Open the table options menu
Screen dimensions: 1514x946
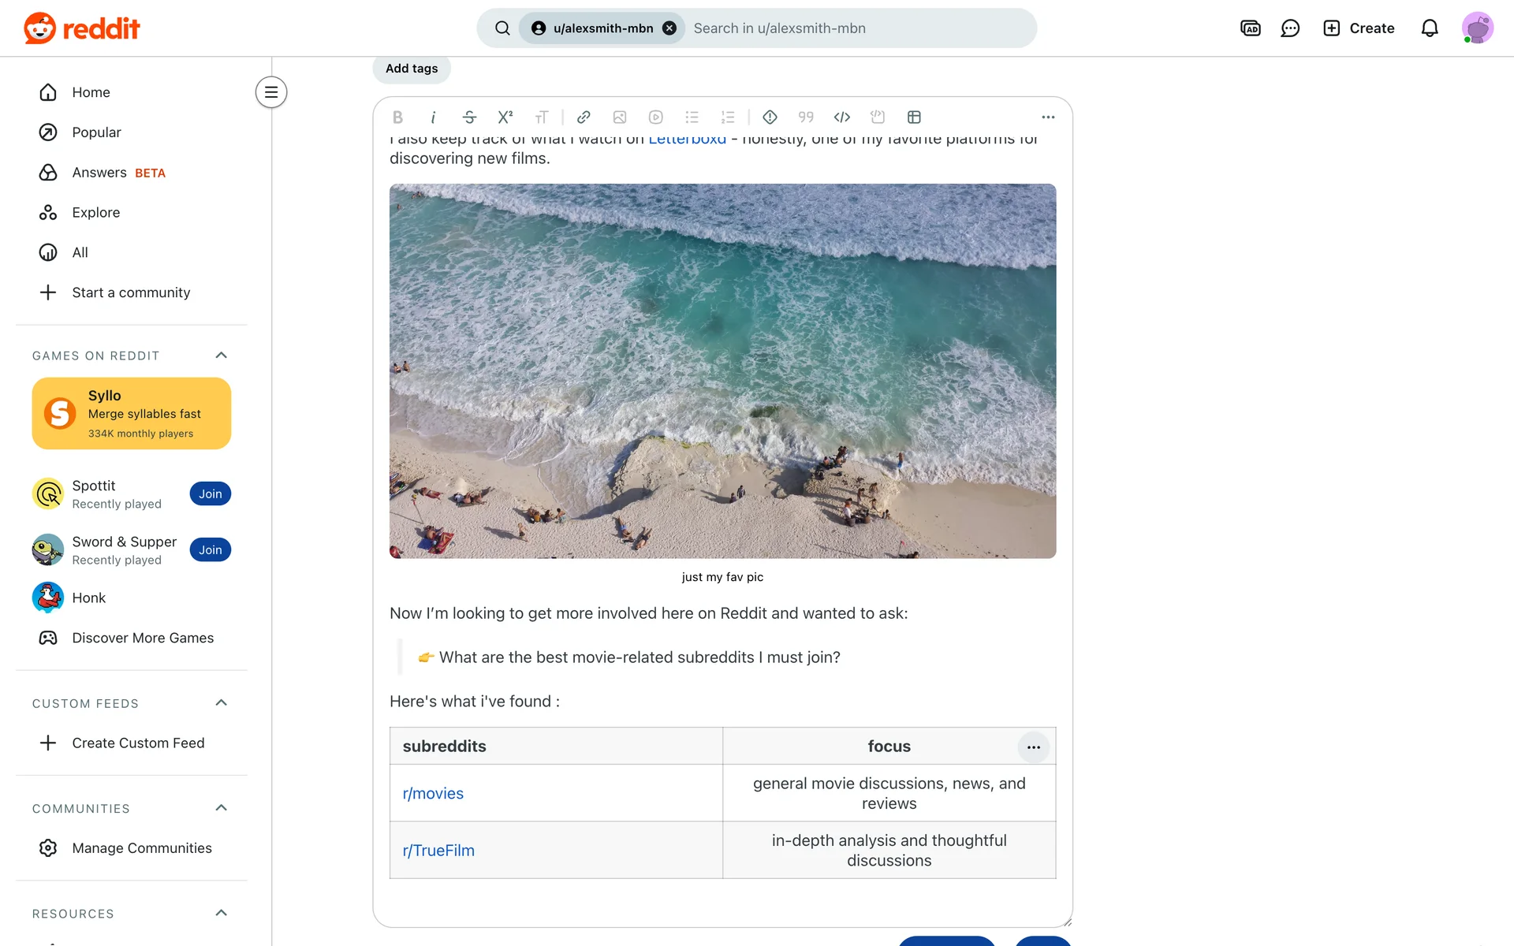coord(1033,747)
